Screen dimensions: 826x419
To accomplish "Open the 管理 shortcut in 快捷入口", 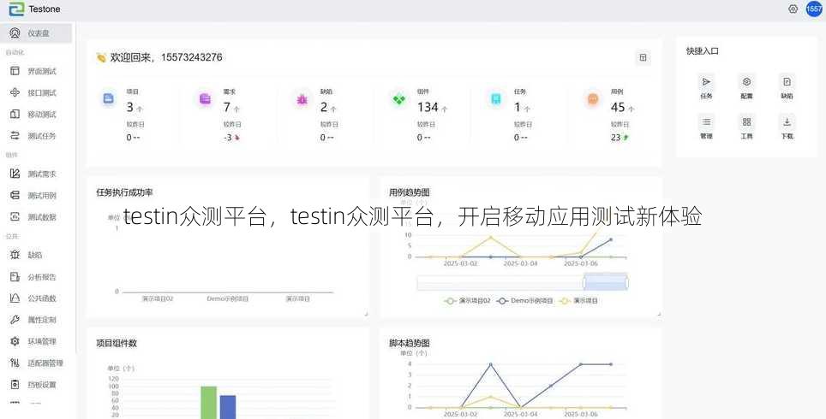I will pos(706,127).
